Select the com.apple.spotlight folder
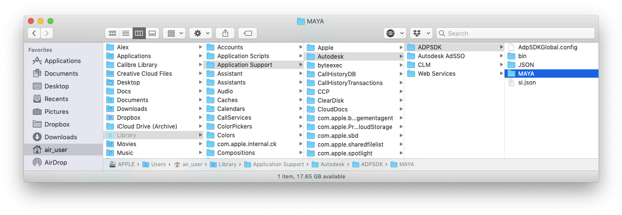 (354, 153)
